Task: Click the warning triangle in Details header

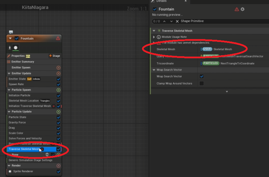Action: coord(237,9)
